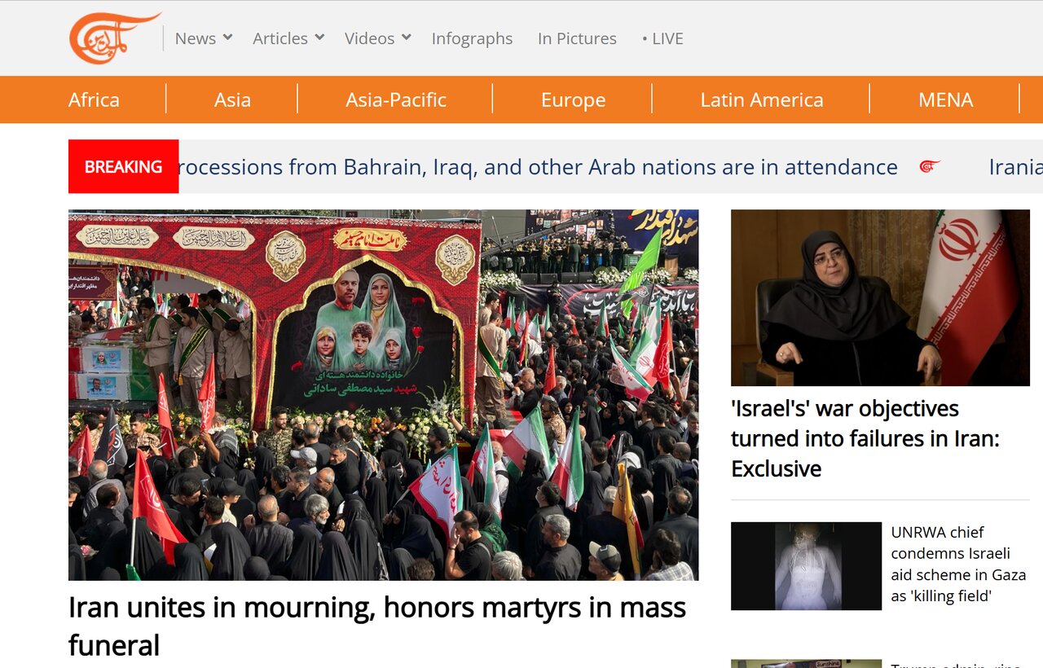The width and height of the screenshot is (1043, 668).
Task: Open the Europe news tab
Action: pyautogui.click(x=573, y=99)
